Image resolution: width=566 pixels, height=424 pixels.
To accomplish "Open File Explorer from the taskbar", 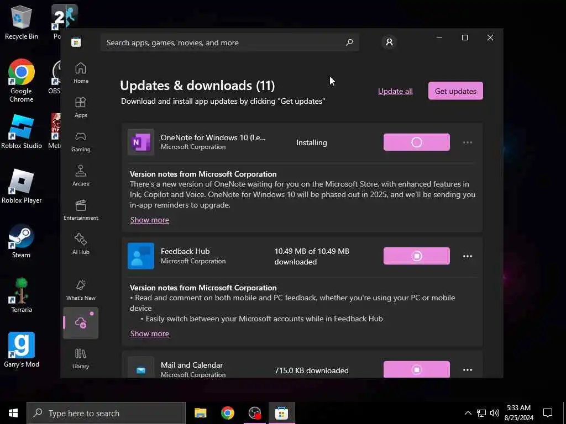I will 200,413.
